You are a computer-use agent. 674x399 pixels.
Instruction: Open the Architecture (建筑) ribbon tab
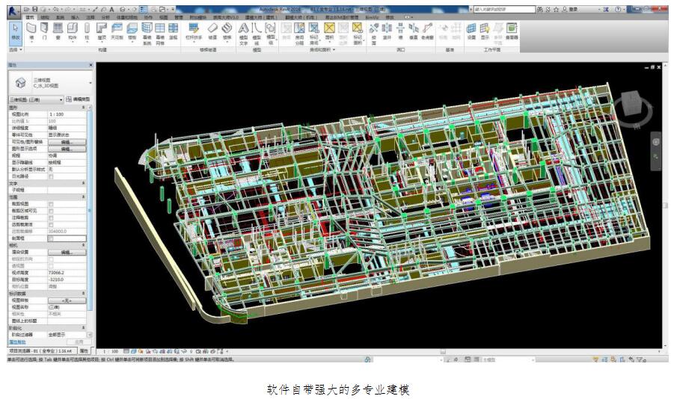[x=30, y=17]
